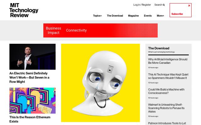Viewport: 201px width, 125px height.
Task: Open the colorful Ethereum illustration thumbnail
Action: (x=32, y=101)
